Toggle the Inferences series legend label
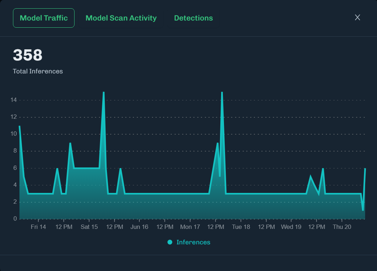The width and height of the screenshot is (377, 271). click(x=193, y=242)
